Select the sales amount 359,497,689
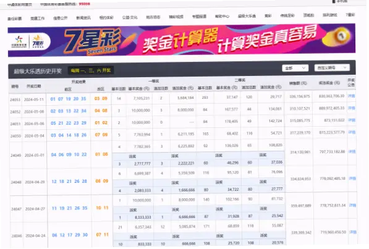Screen dimensions: 369x249 click(301, 206)
